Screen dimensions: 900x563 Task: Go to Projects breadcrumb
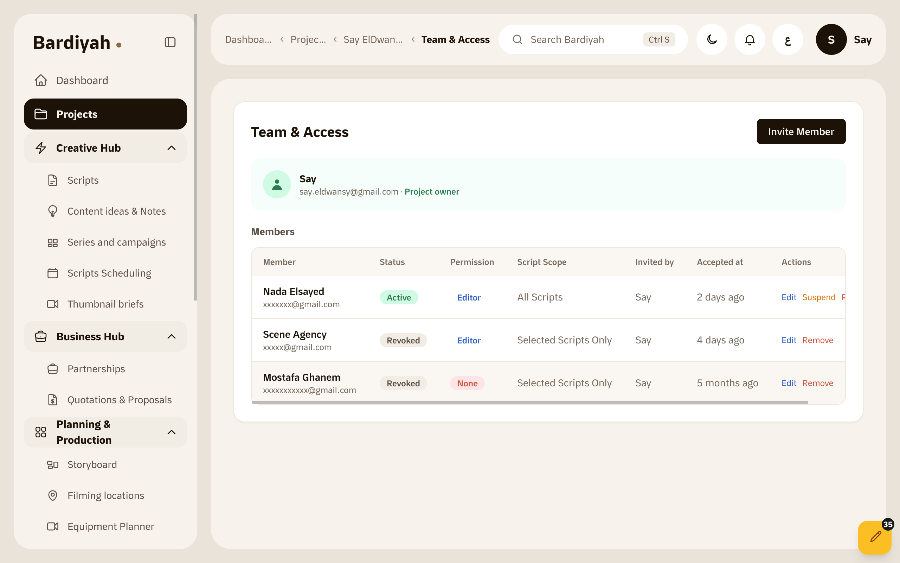click(x=308, y=39)
